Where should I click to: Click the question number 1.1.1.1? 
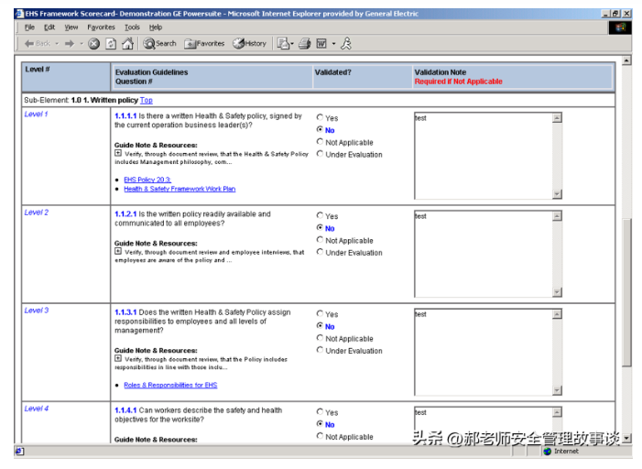tap(125, 116)
